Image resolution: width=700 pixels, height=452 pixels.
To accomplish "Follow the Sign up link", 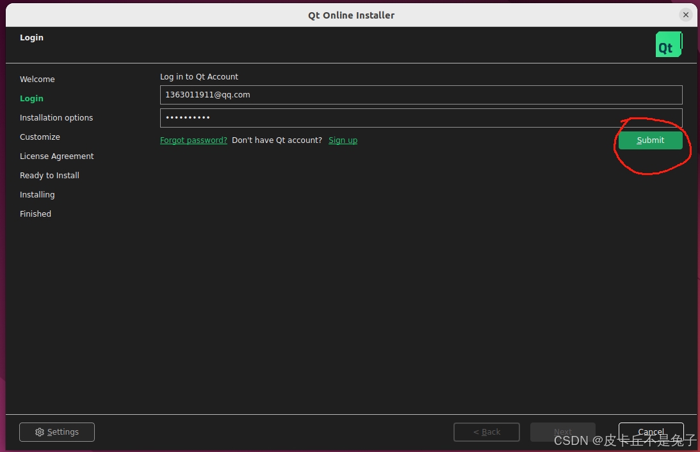I will click(343, 140).
